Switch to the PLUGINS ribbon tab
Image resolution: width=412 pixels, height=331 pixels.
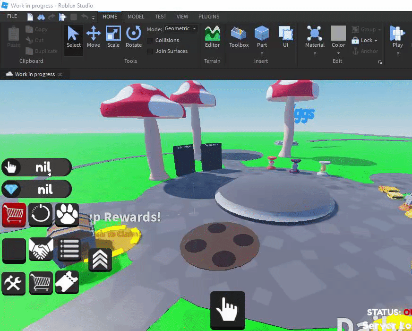[209, 17]
